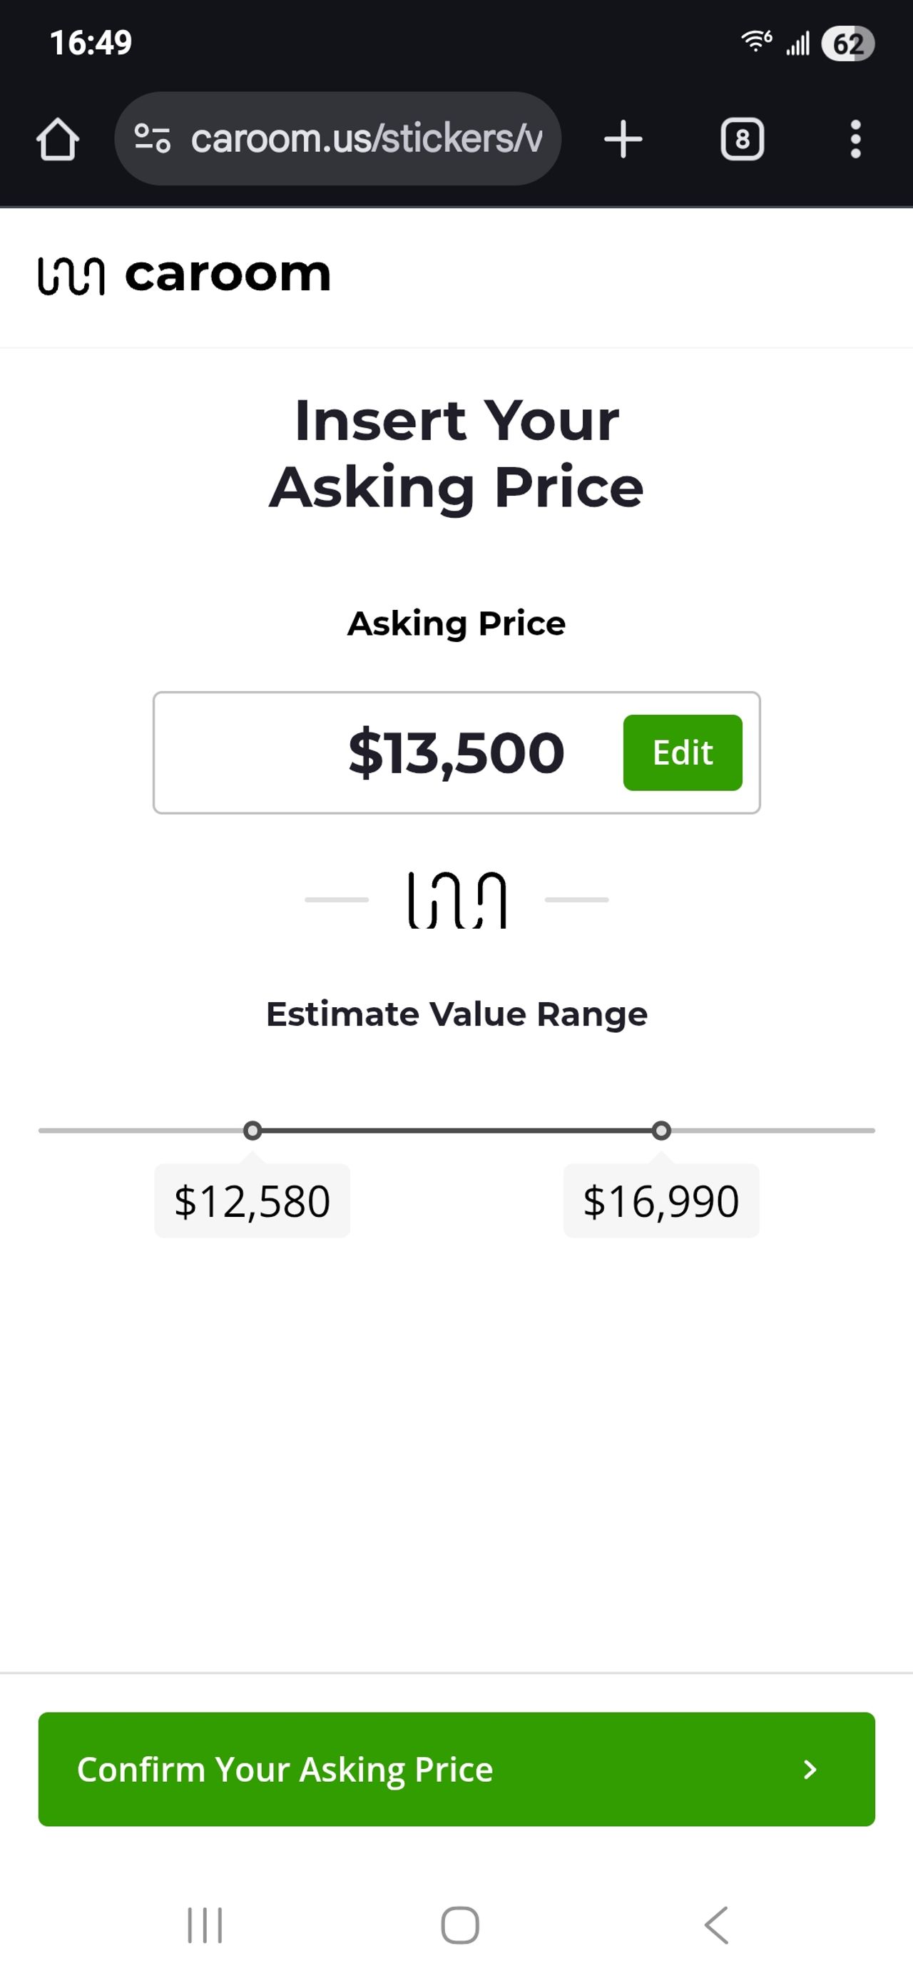913x1978 pixels.
Task: Tap the caroom divider logo icon
Action: click(456, 900)
